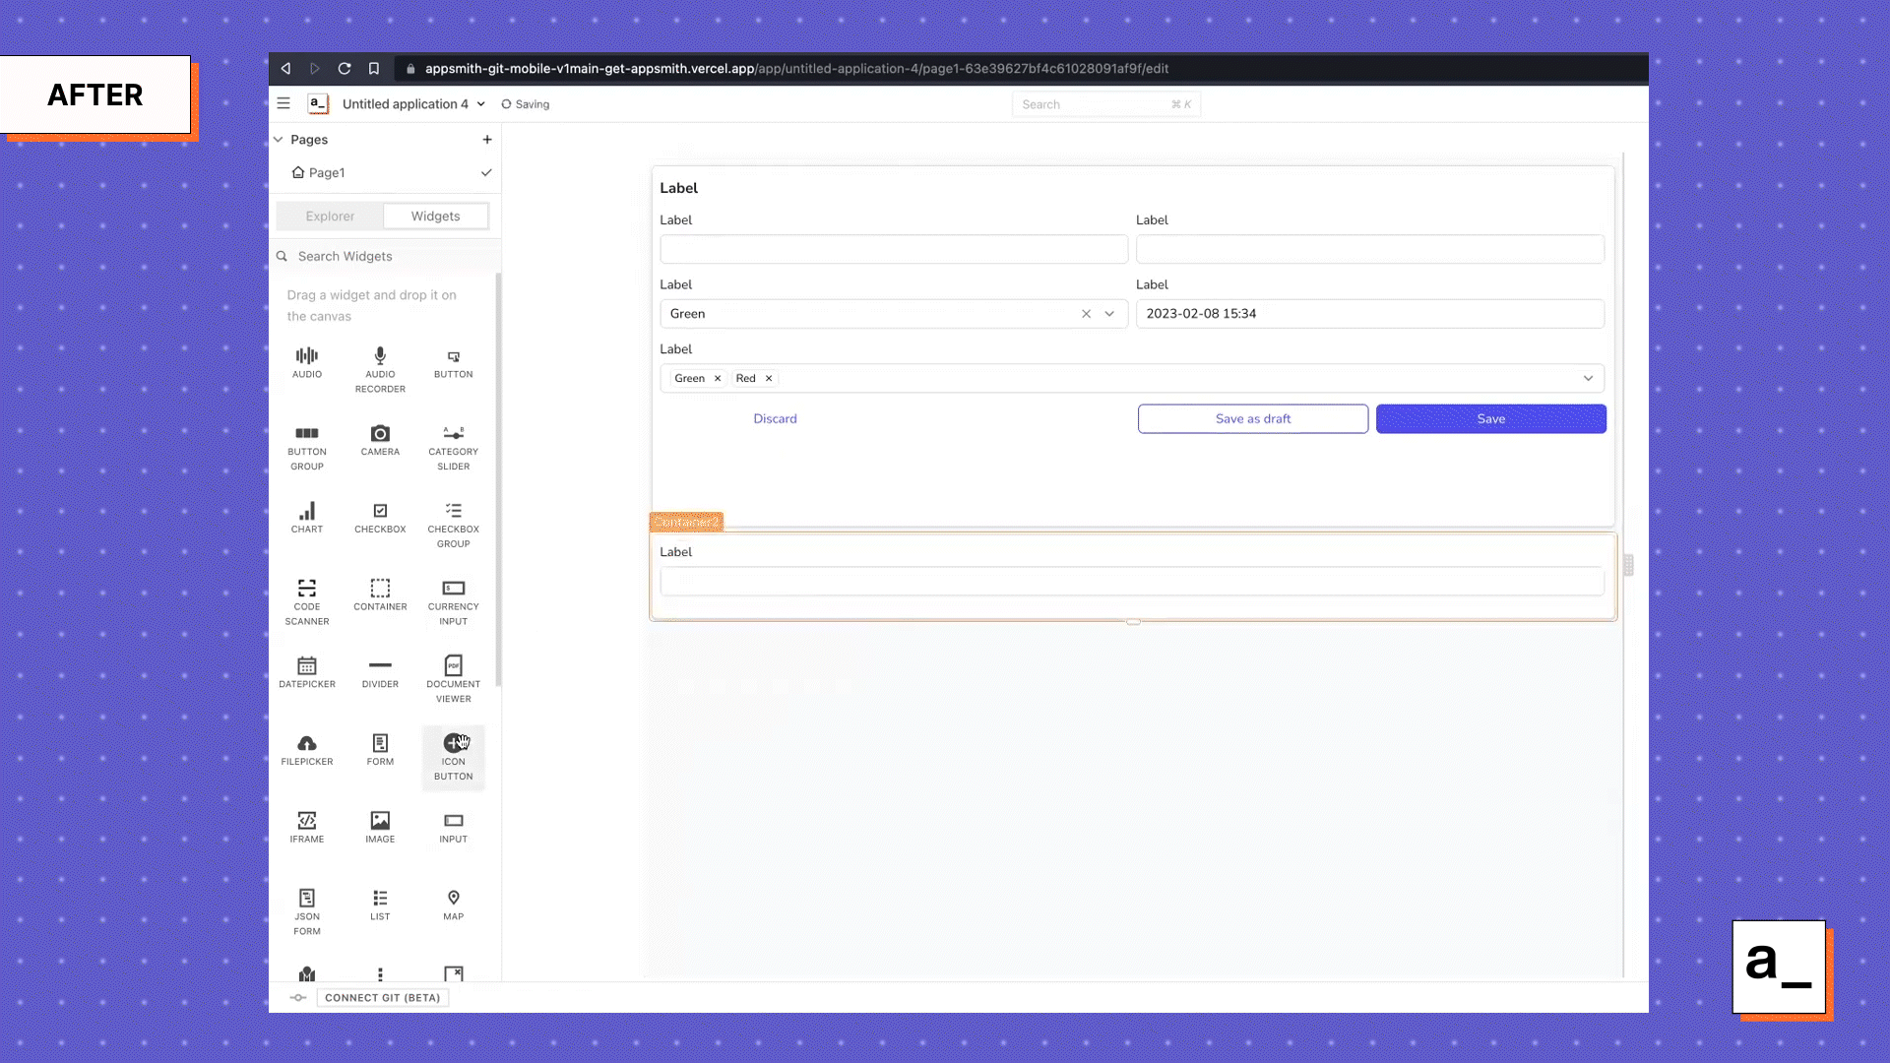1890x1063 pixels.
Task: Click the Save as draft button
Action: (x=1252, y=419)
